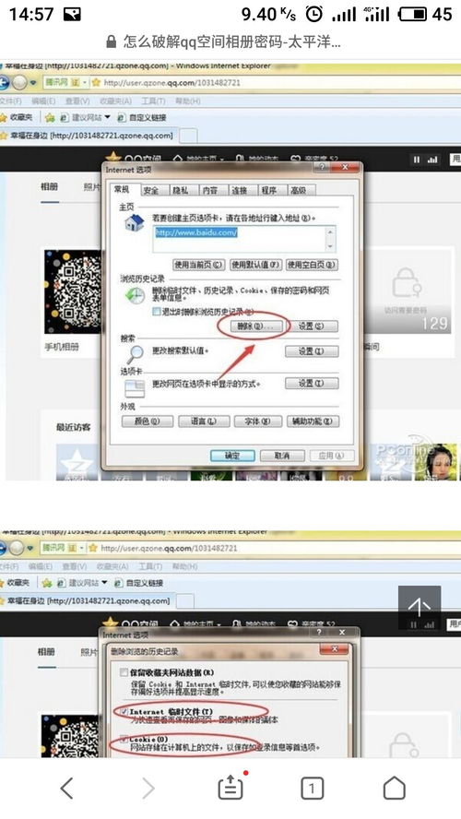Click the 使用默认值 button
Image resolution: width=461 pixels, height=819 pixels.
pyautogui.click(x=255, y=265)
